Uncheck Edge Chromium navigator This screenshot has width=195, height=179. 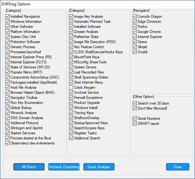point(135,22)
